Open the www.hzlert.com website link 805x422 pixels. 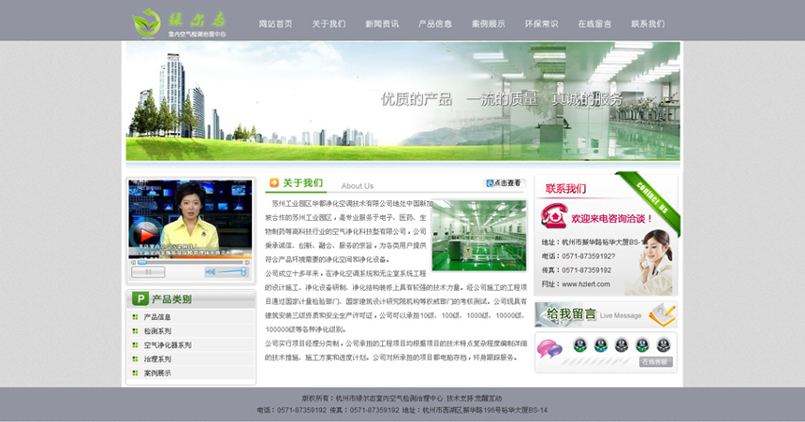coord(586,284)
